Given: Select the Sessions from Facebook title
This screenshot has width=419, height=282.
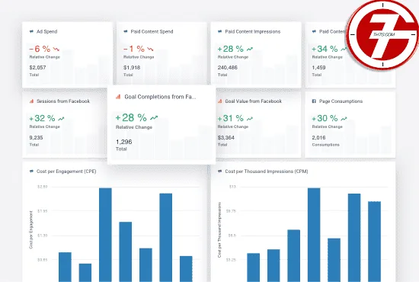Looking at the screenshot, I should click(x=63, y=101).
